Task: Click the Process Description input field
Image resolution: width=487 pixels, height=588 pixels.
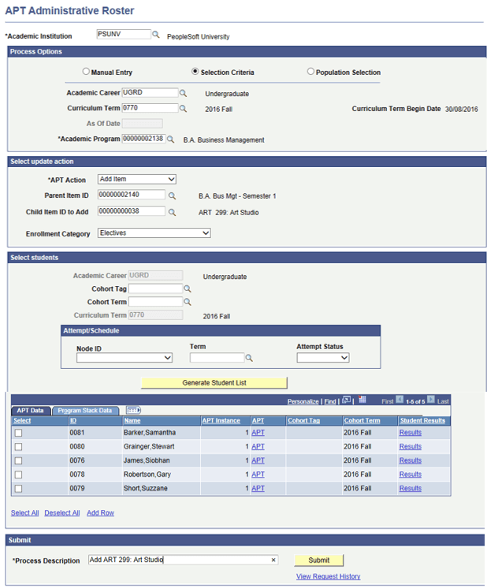Action: pos(183,560)
